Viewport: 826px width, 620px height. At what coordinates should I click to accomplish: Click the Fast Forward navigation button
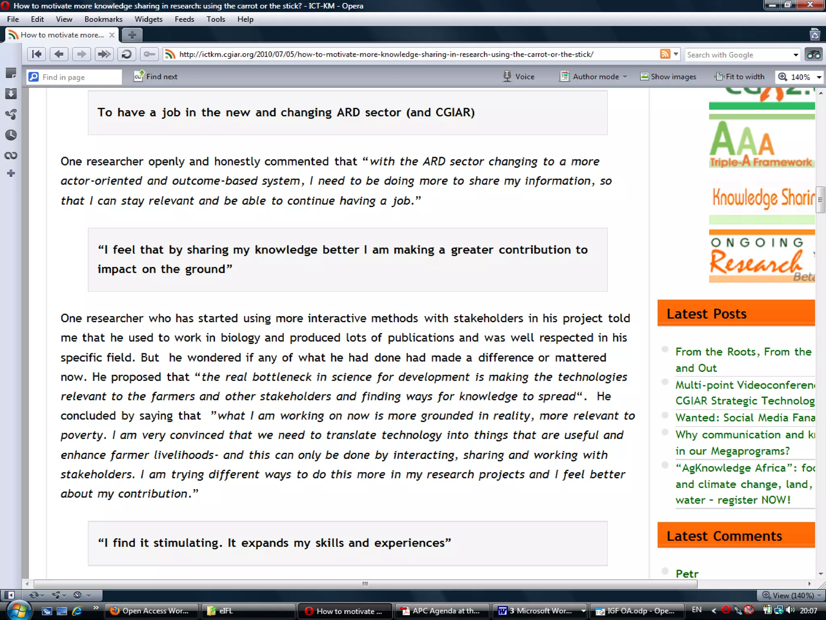104,54
